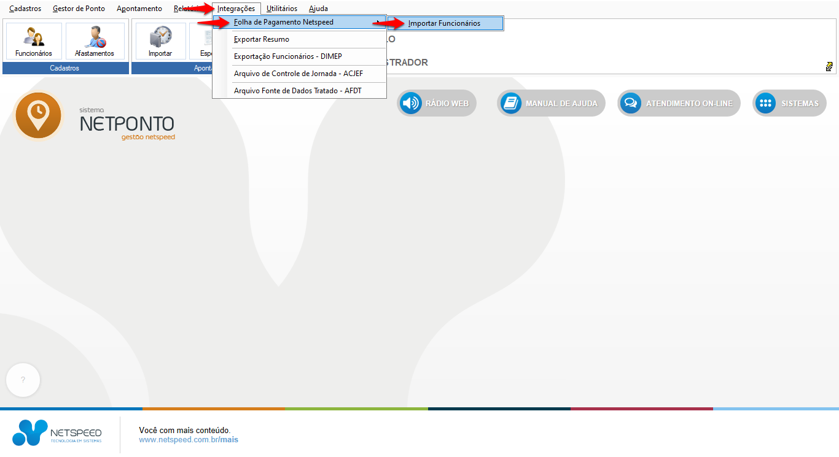The width and height of the screenshot is (839, 457).
Task: Click 'Você com mais conteúdo.' text
Action: (x=185, y=431)
